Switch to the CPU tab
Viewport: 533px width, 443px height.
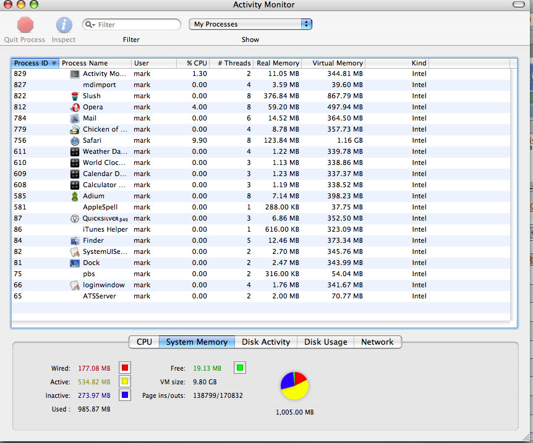coord(144,342)
